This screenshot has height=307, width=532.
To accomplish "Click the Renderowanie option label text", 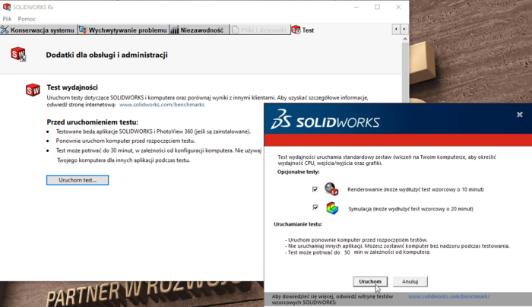I will tap(416, 190).
